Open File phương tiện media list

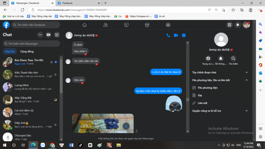208,88
